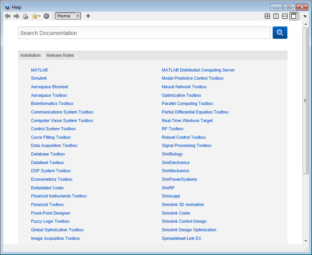The height and width of the screenshot is (255, 312).
Task: Close the Home tab
Action: (78, 16)
